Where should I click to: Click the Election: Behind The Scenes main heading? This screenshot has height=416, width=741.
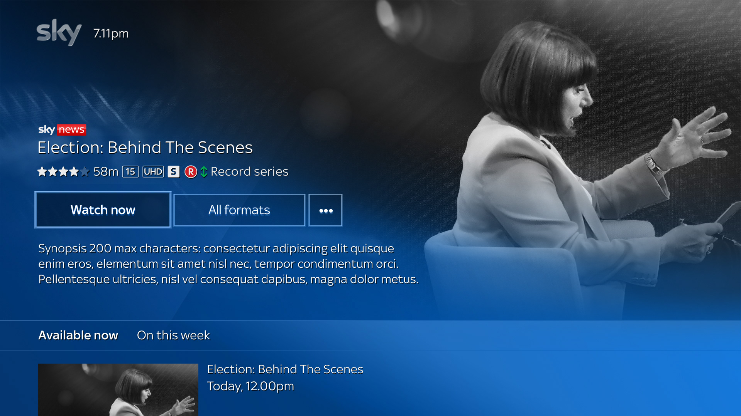click(x=145, y=148)
